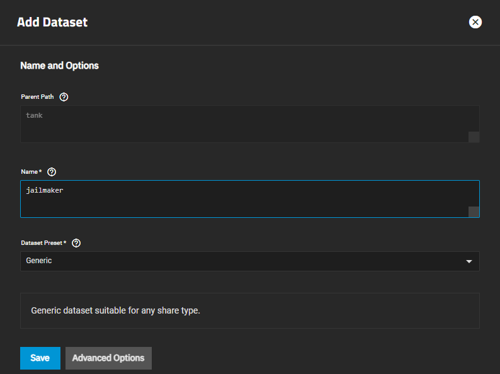Grab the Name textarea resize handle

pos(474,212)
